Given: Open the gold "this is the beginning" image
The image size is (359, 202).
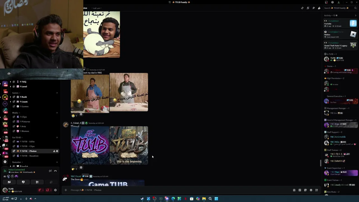Looking at the screenshot, I should click(x=129, y=145).
